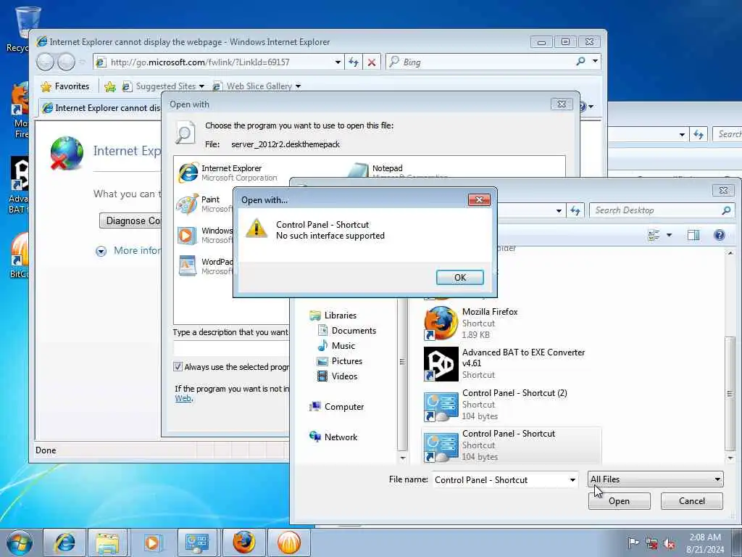This screenshot has height=557, width=742.
Task: Click navigation pane scrollbar down arrow
Action: click(403, 458)
